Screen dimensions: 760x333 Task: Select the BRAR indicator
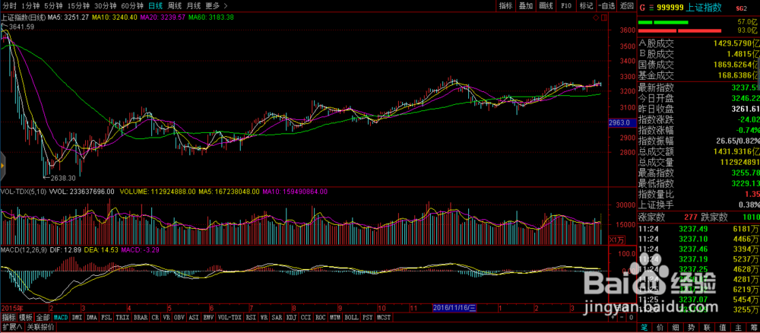click(141, 318)
